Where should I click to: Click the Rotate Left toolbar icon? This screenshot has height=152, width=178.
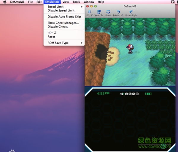point(118,12)
